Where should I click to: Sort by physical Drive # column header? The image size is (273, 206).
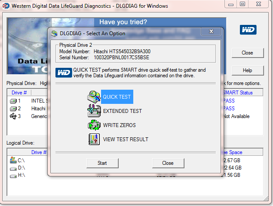[19, 93]
